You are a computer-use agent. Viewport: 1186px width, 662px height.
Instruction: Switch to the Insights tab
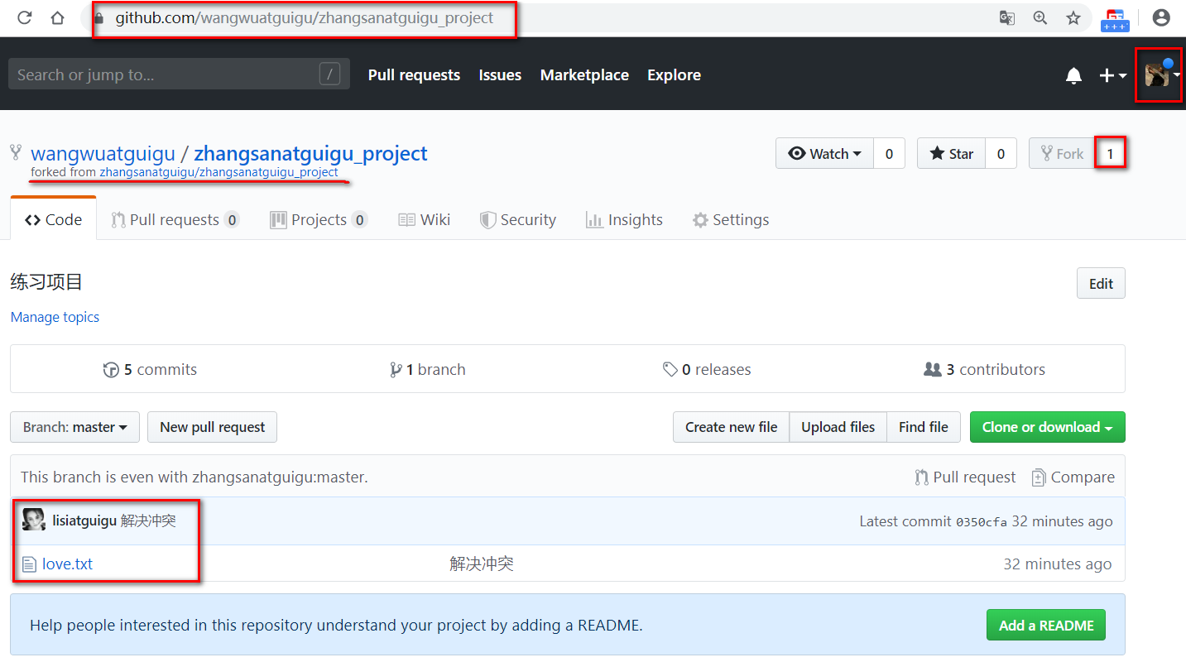coord(624,219)
